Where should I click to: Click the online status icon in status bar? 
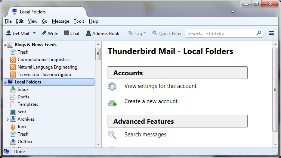tap(6, 152)
